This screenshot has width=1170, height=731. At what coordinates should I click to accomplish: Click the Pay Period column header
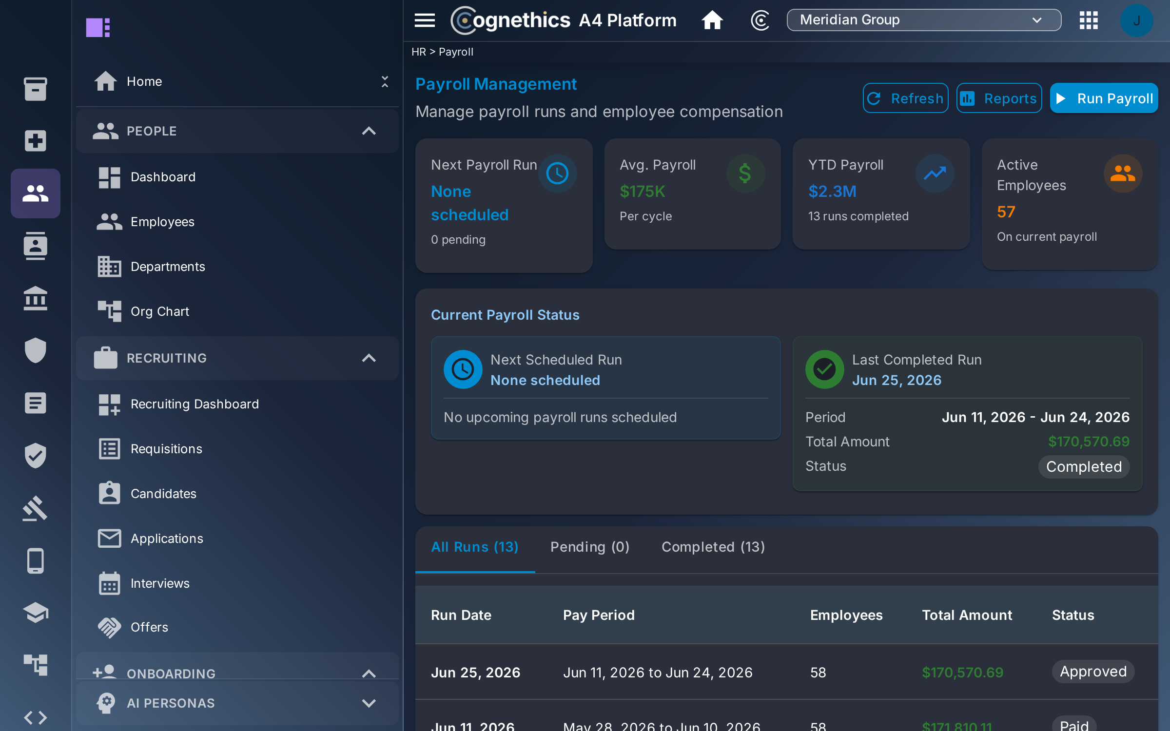[x=599, y=615]
